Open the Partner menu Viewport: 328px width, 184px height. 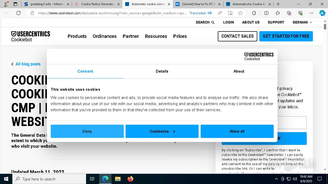pyautogui.click(x=131, y=36)
